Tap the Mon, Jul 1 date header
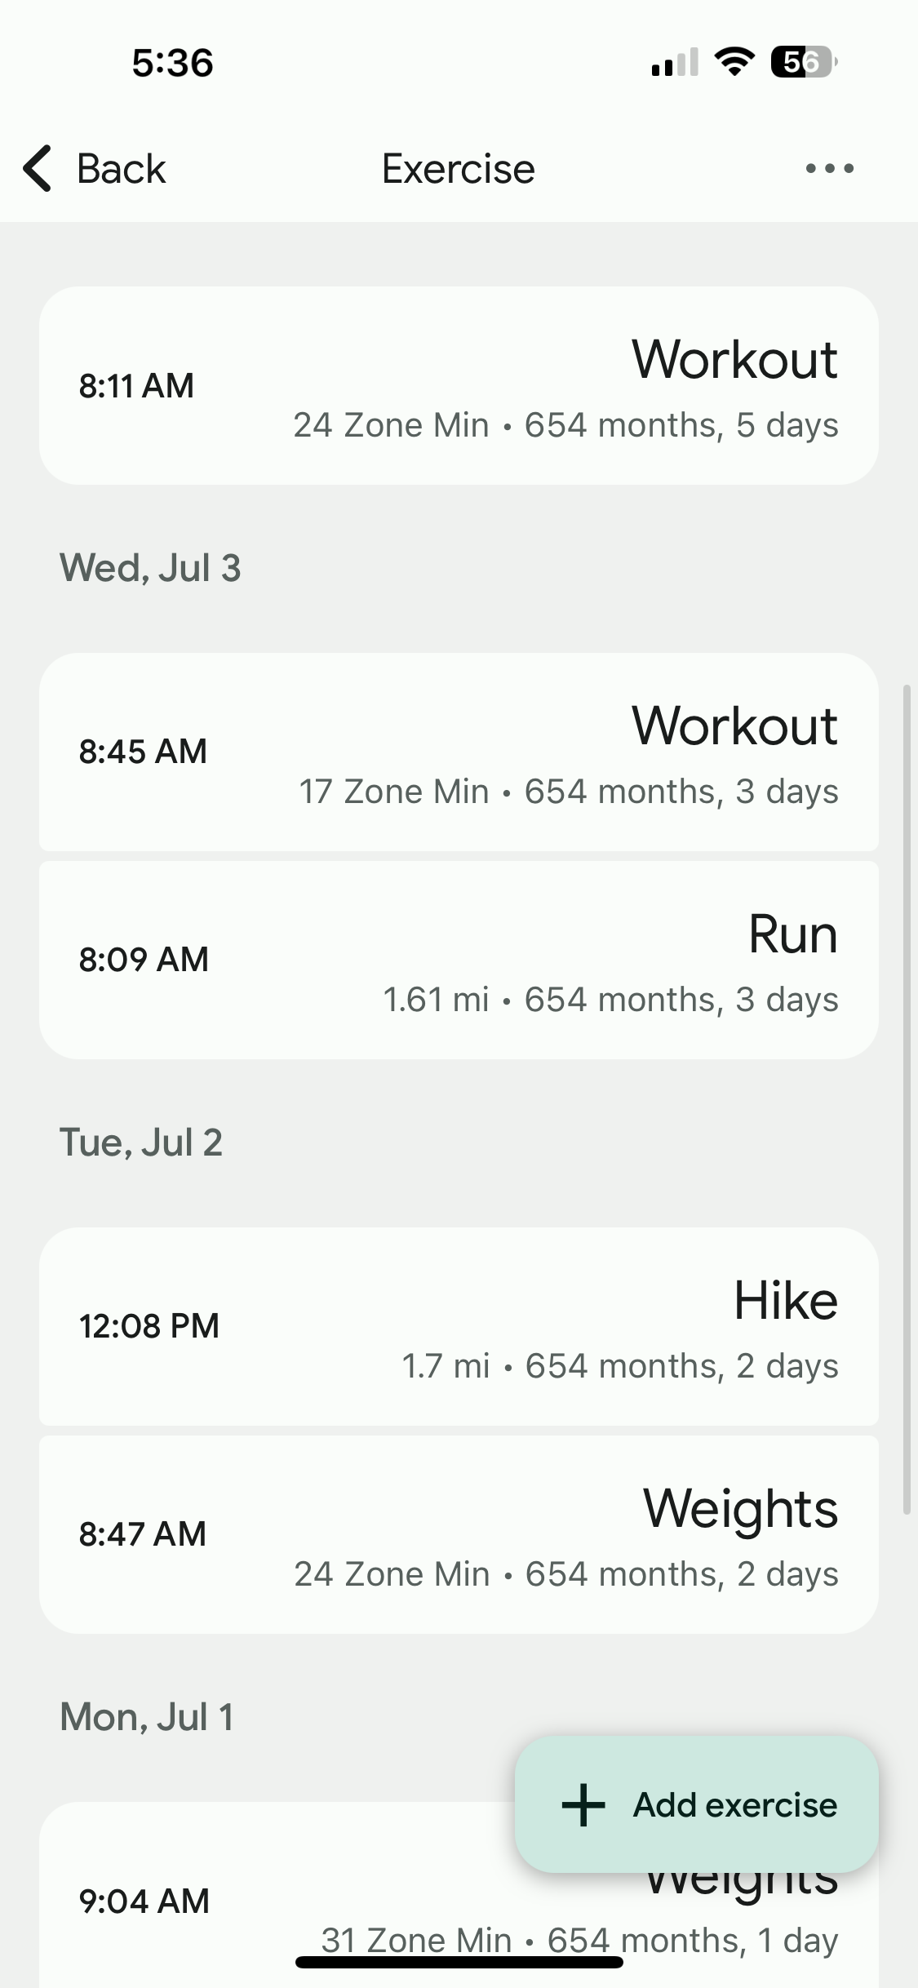 coord(147,1717)
